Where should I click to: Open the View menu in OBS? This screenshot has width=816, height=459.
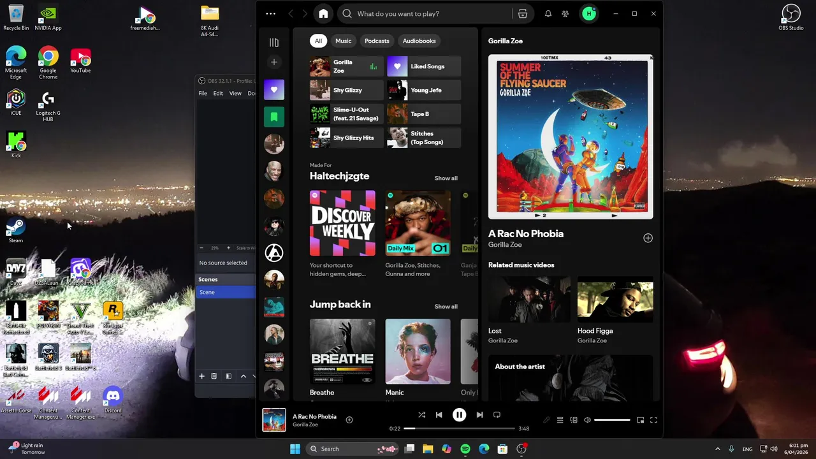click(235, 94)
